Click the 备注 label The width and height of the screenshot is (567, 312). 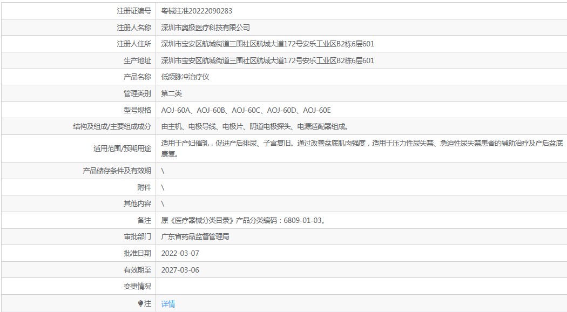click(x=144, y=221)
